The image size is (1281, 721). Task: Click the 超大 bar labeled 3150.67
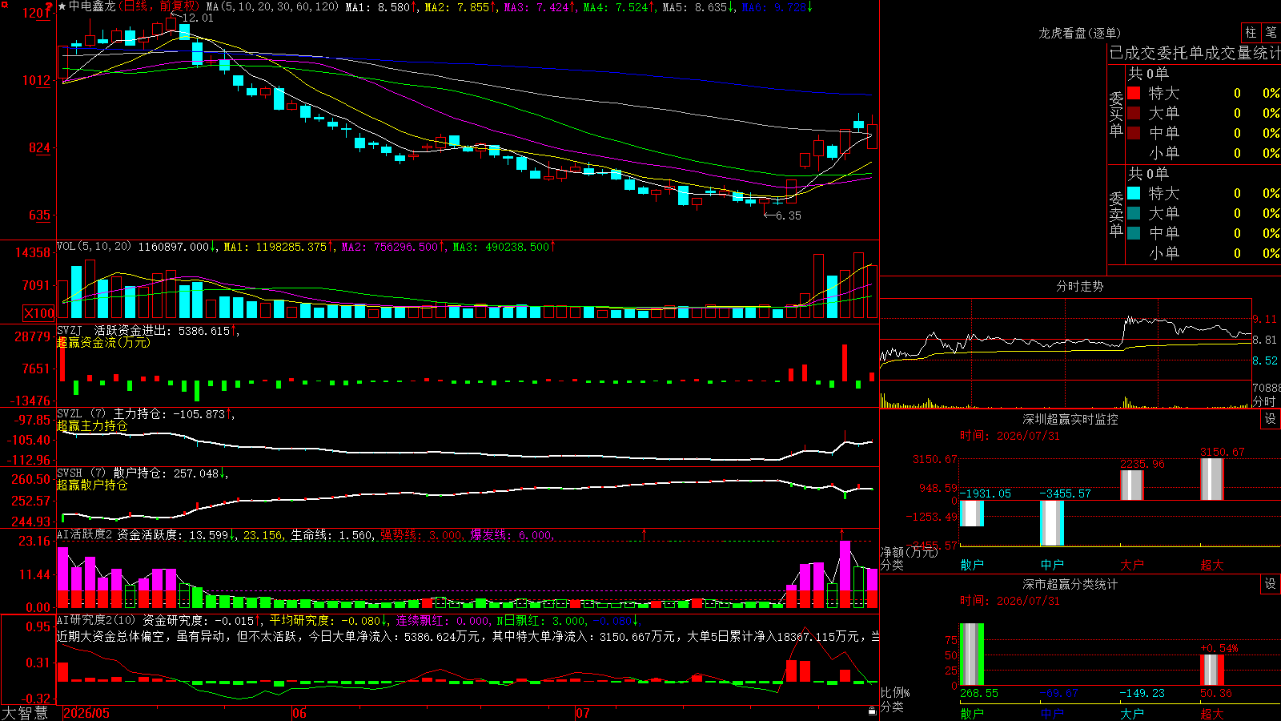1212,479
